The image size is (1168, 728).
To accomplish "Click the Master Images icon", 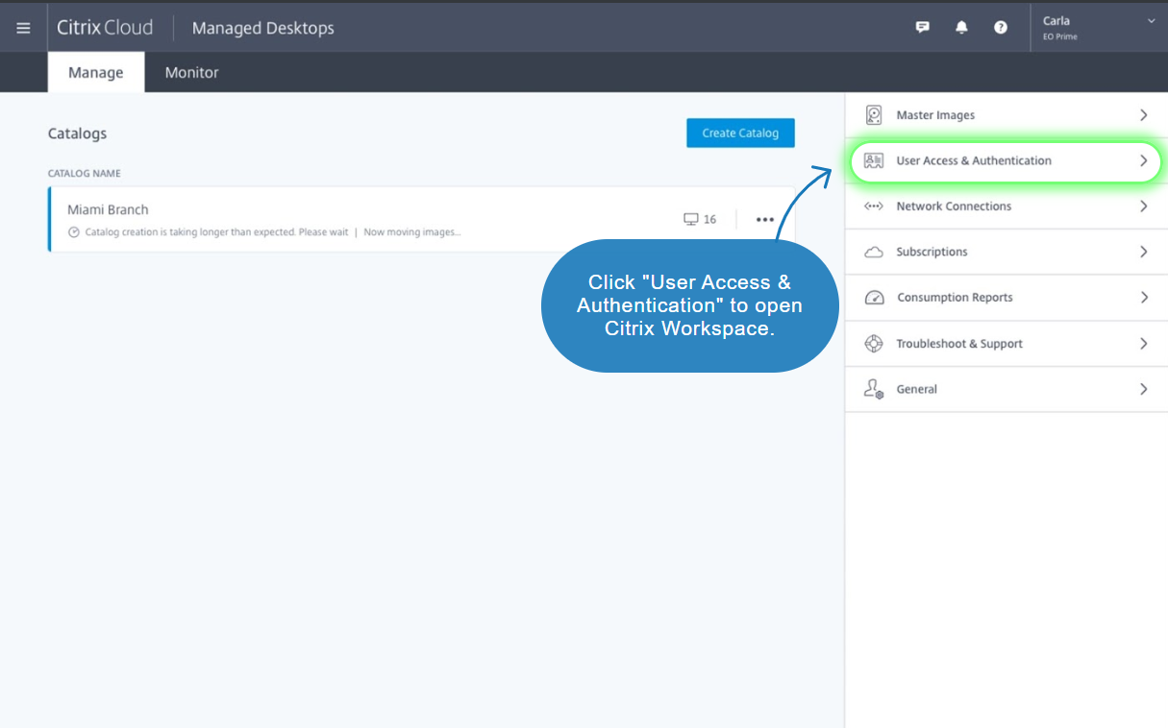I will click(x=874, y=115).
